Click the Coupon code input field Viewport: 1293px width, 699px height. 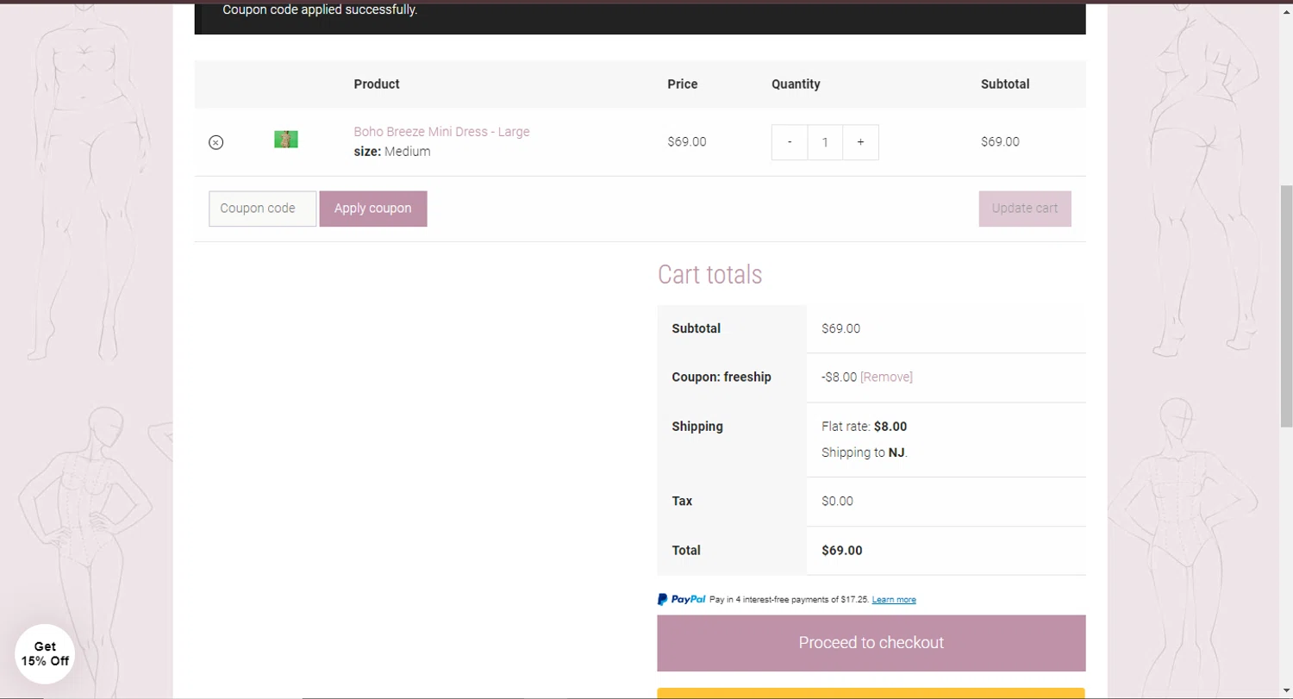click(263, 209)
